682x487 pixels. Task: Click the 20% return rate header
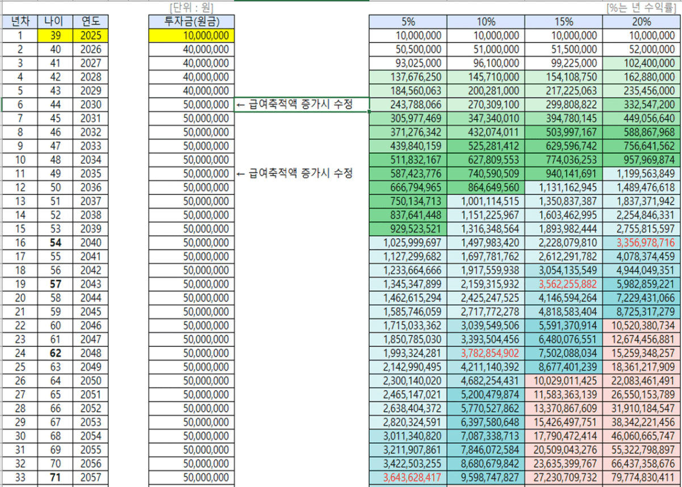pyautogui.click(x=642, y=22)
